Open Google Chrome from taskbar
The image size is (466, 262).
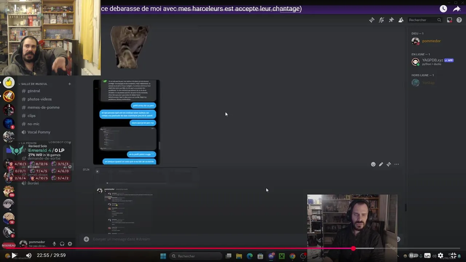point(292,256)
